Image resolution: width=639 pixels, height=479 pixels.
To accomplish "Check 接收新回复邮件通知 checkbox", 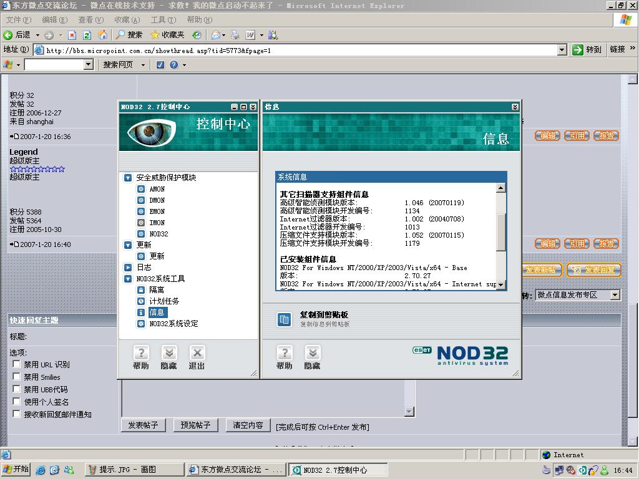I will 16,414.
